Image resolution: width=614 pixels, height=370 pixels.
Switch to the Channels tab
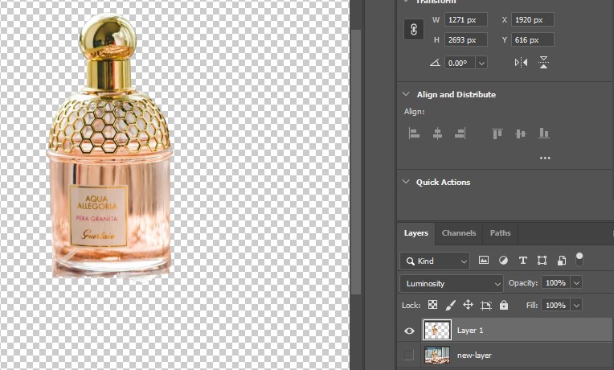click(459, 233)
